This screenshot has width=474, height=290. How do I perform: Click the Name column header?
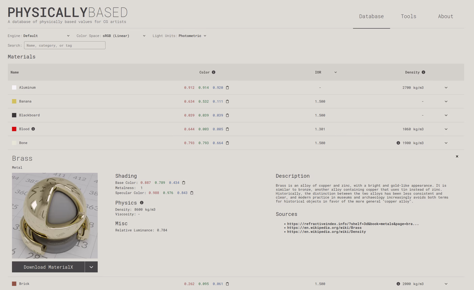tap(15, 72)
